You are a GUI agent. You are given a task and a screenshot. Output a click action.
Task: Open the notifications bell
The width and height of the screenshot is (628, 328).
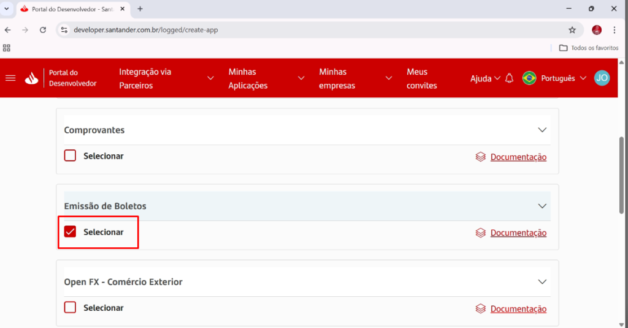[x=509, y=78]
